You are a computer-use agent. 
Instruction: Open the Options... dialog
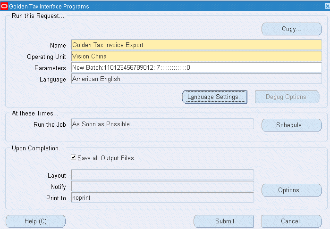[x=291, y=190]
